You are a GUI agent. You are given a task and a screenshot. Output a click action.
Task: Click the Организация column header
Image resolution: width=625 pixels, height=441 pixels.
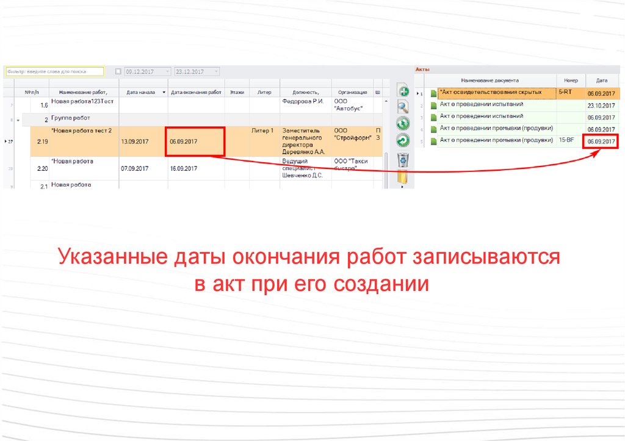(352, 93)
